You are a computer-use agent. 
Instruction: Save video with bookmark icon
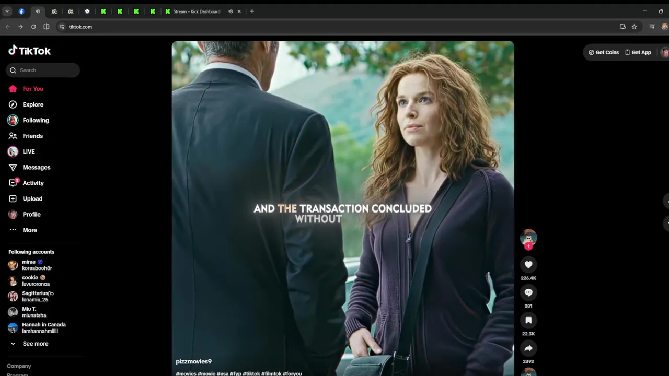click(528, 320)
